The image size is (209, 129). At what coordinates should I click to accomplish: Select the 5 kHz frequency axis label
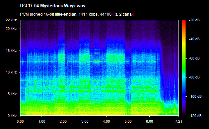pos(12,94)
